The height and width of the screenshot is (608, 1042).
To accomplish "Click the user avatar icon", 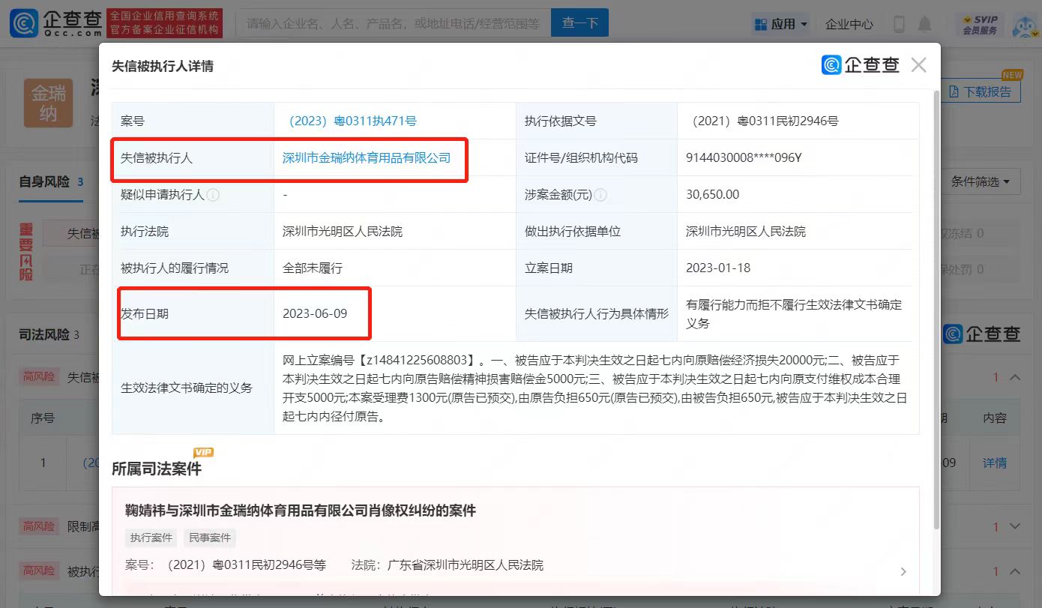I will pyautogui.click(x=1026, y=25).
